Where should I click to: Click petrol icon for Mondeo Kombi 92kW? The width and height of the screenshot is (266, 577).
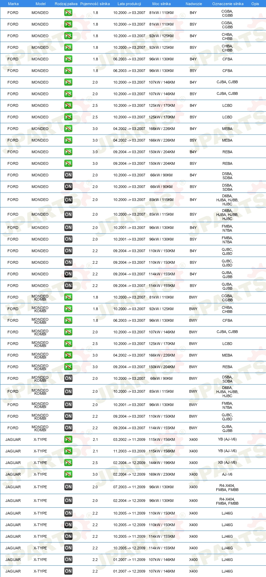point(68,309)
